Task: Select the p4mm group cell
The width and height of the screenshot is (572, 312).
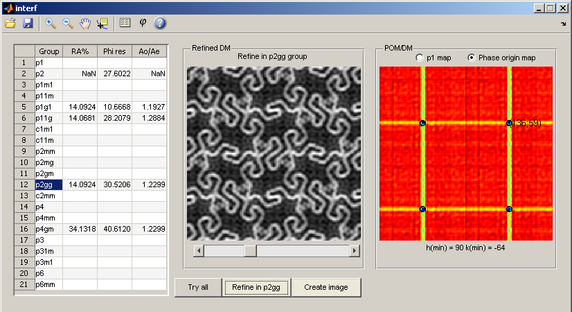Action: pyautogui.click(x=48, y=218)
